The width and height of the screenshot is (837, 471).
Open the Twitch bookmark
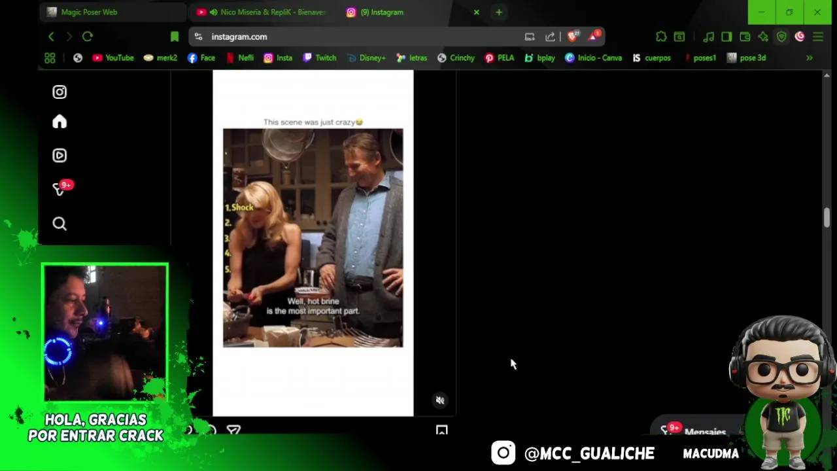(319, 58)
